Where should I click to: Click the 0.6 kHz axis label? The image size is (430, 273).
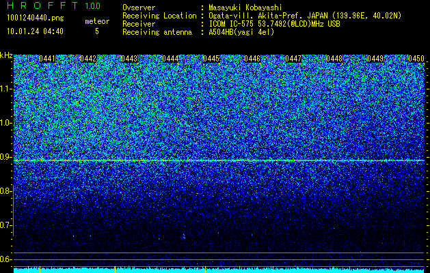pyautogui.click(x=6, y=259)
